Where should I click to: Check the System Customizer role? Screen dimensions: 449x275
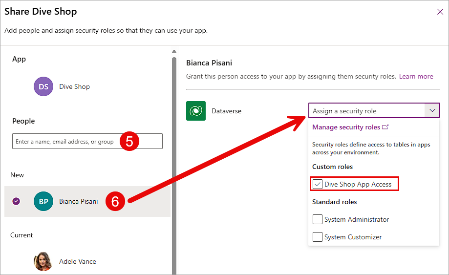tap(317, 237)
